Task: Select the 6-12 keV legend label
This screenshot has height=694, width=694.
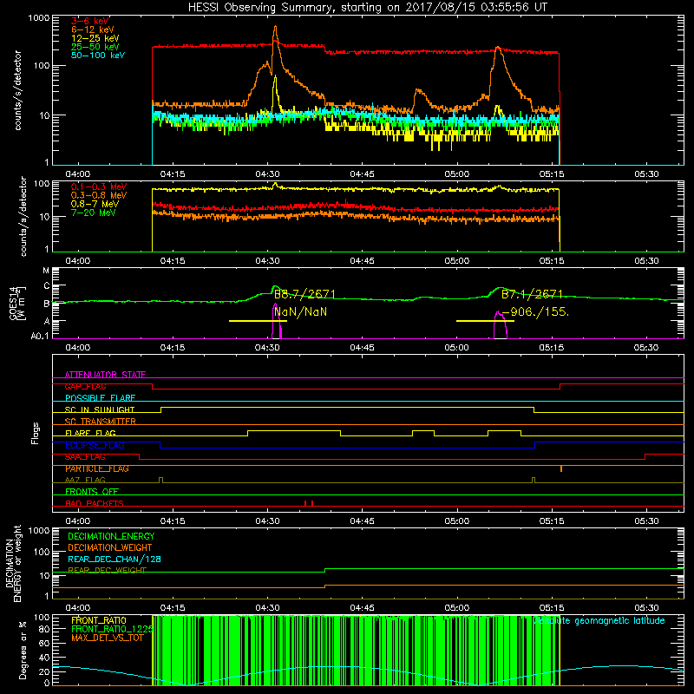Action: [93, 29]
